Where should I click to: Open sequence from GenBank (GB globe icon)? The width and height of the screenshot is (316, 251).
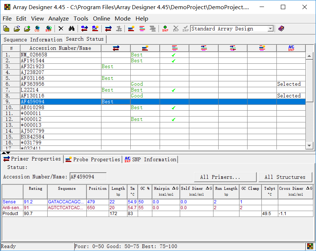click(x=37, y=29)
